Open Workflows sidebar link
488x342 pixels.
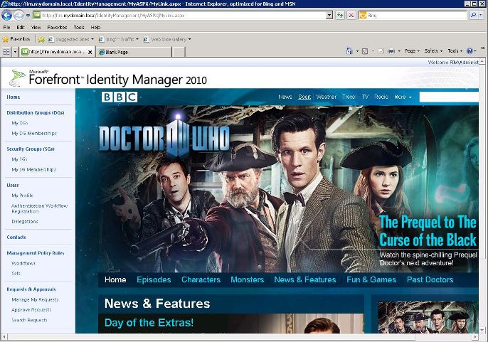coord(23,263)
